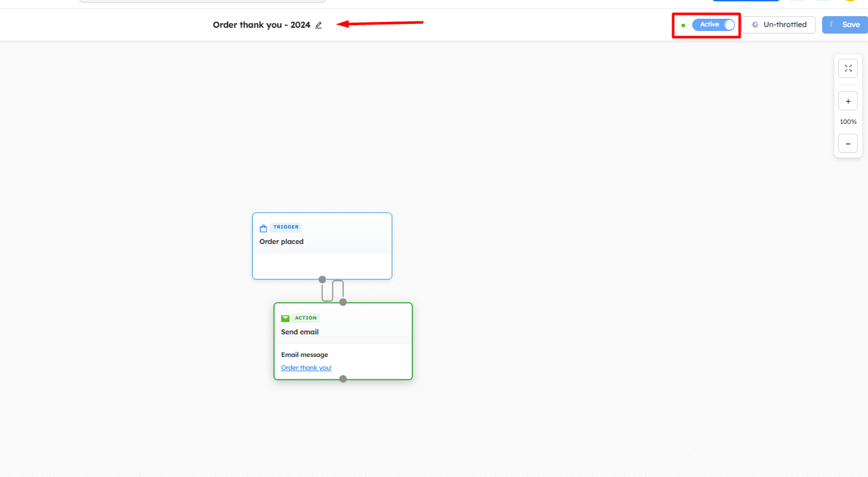Image resolution: width=868 pixels, height=477 pixels.
Task: Click the Send email node's bottom connector dot
Action: (x=343, y=379)
